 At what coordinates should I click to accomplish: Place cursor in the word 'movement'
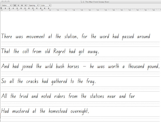point(35,36)
